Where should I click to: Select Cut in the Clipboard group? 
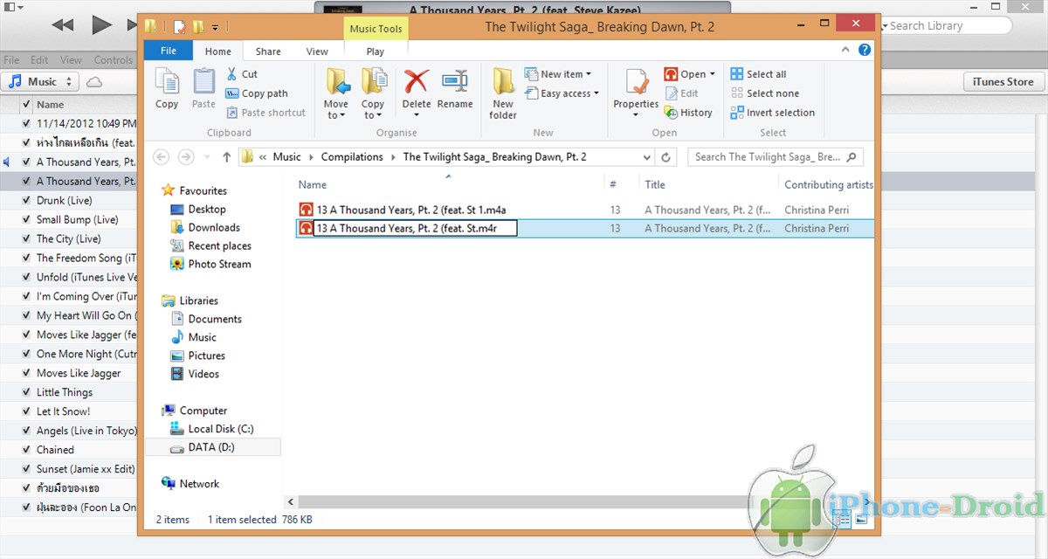point(242,74)
